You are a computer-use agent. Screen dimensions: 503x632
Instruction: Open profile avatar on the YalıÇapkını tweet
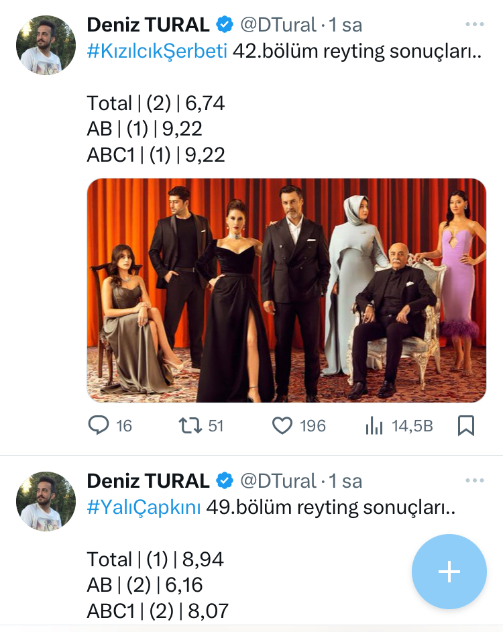pos(46,501)
